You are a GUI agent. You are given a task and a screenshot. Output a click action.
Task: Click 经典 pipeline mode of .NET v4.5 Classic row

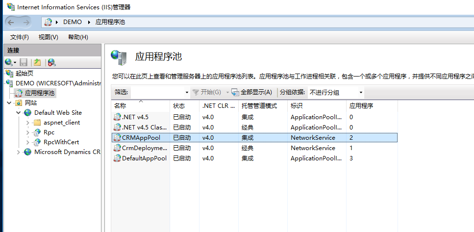[247, 128]
